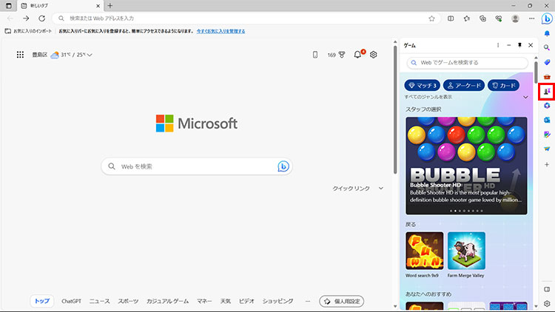555x312 pixels.
Task: Open the Shopping tag icon in the sidebar
Action: tap(547, 62)
